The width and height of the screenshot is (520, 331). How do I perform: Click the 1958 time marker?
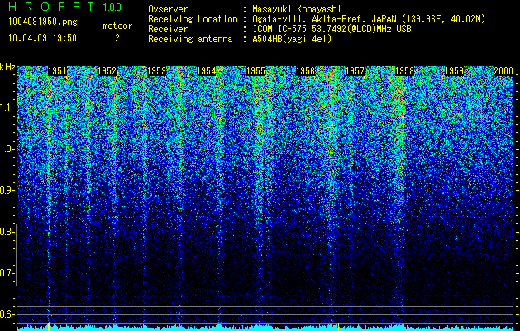(404, 71)
